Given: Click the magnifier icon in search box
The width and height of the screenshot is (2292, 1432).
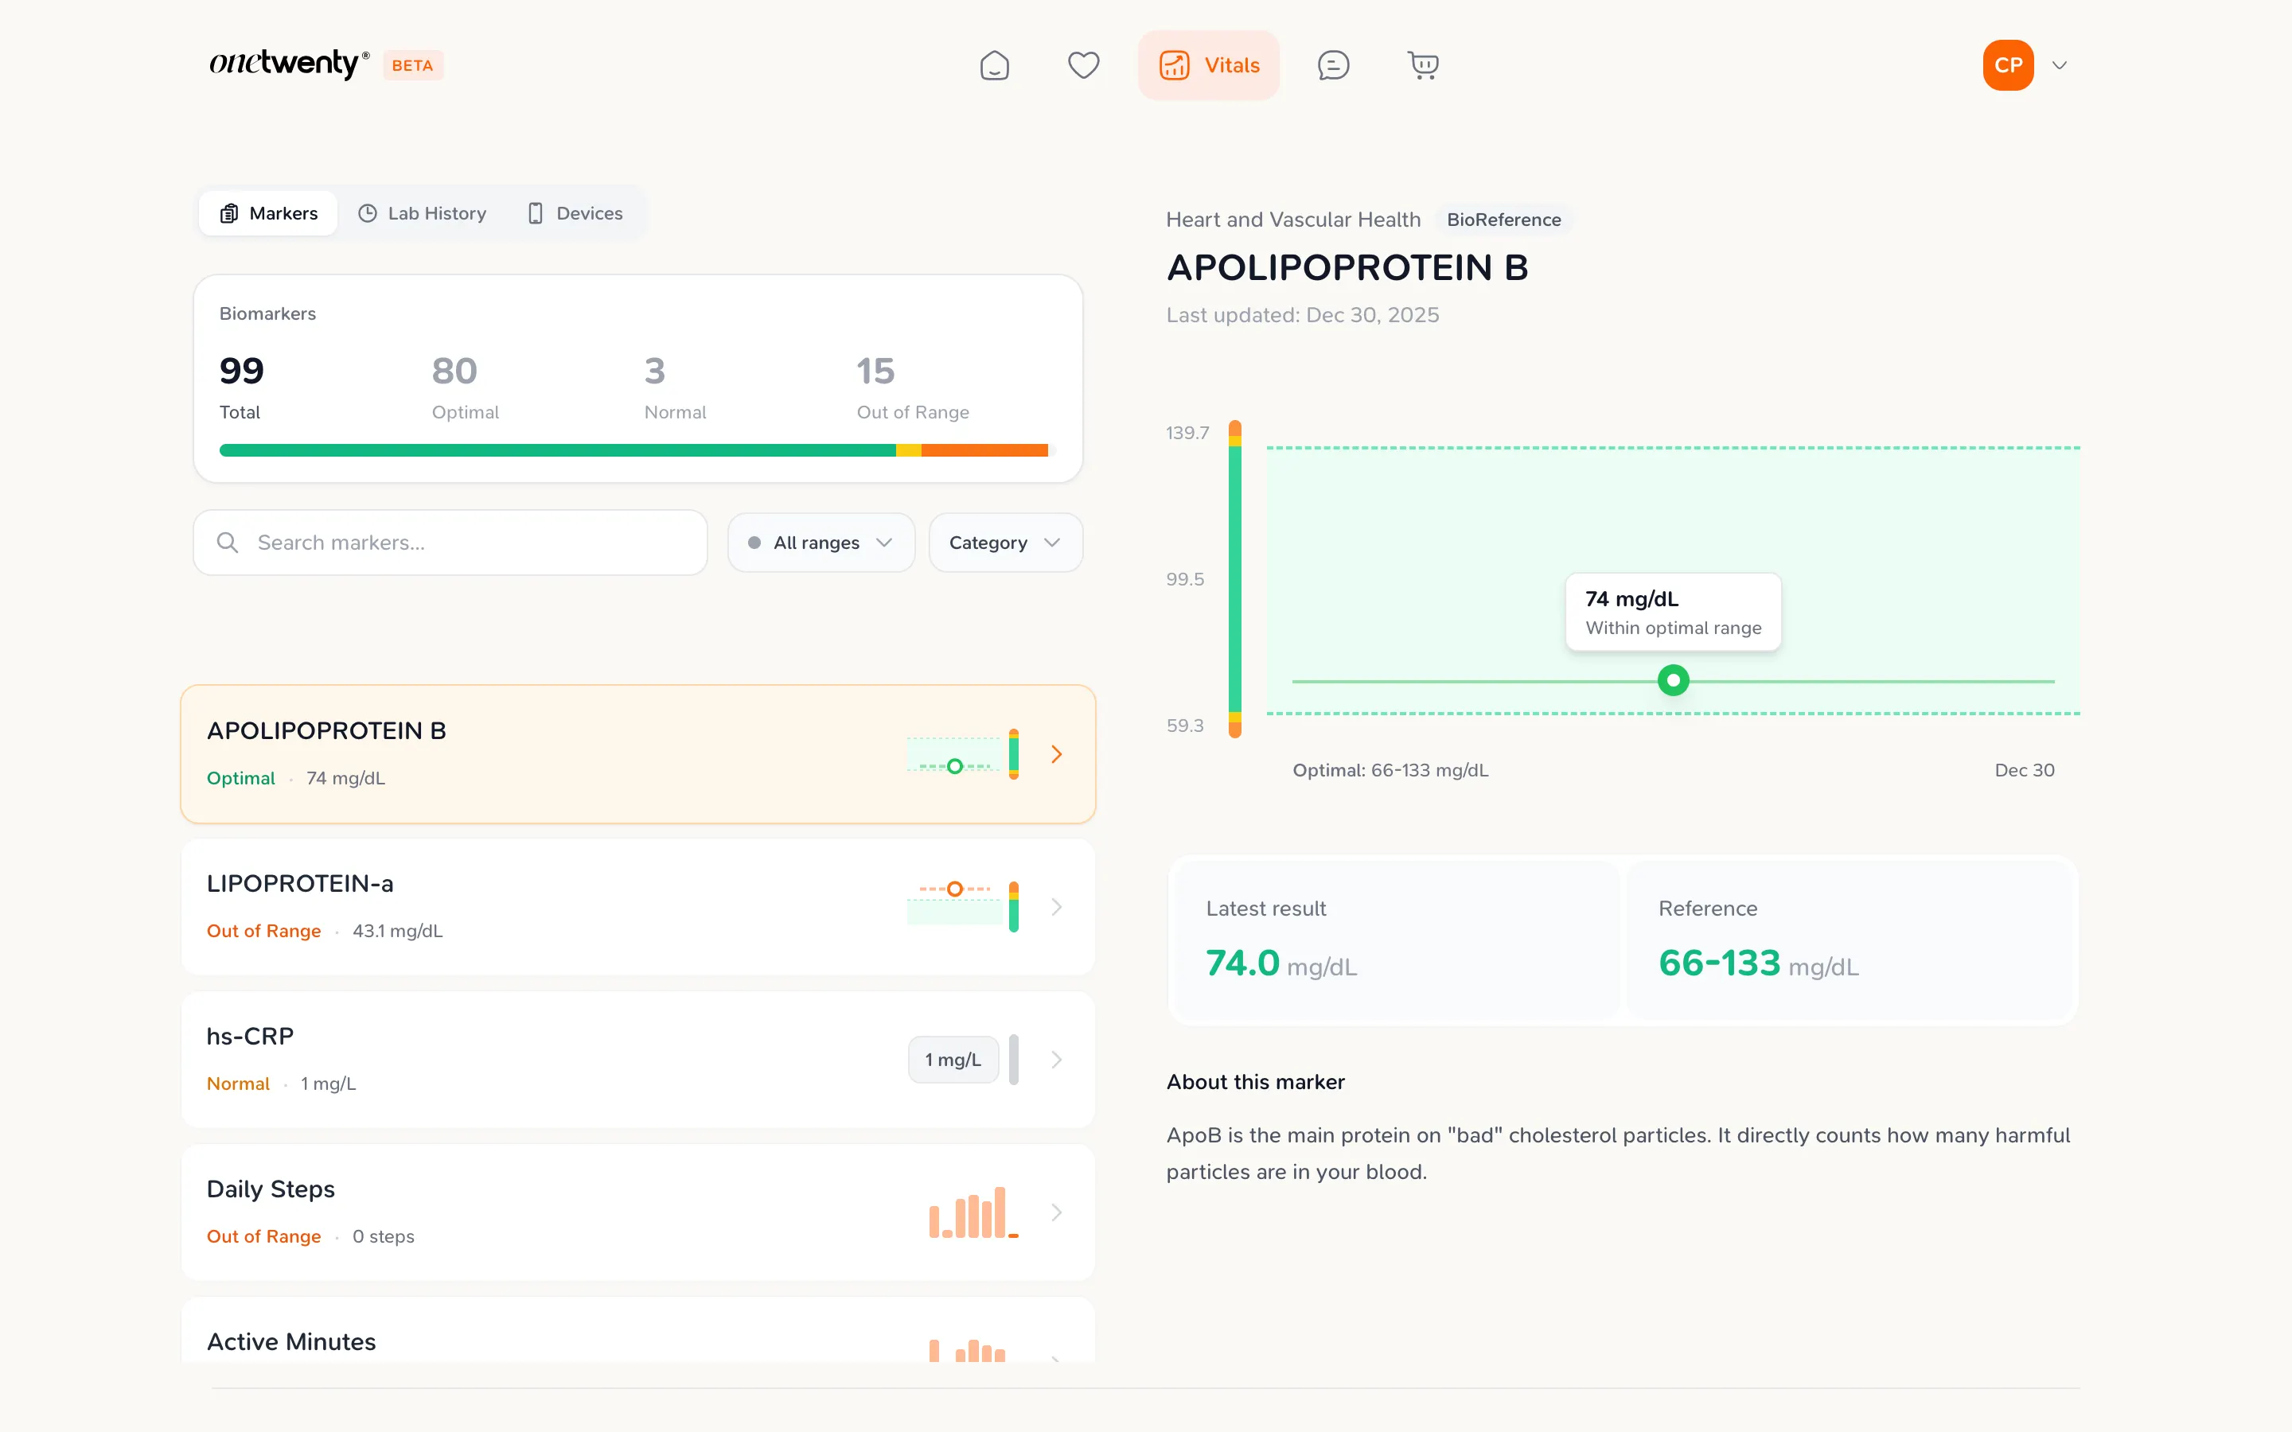Looking at the screenshot, I should coord(228,543).
